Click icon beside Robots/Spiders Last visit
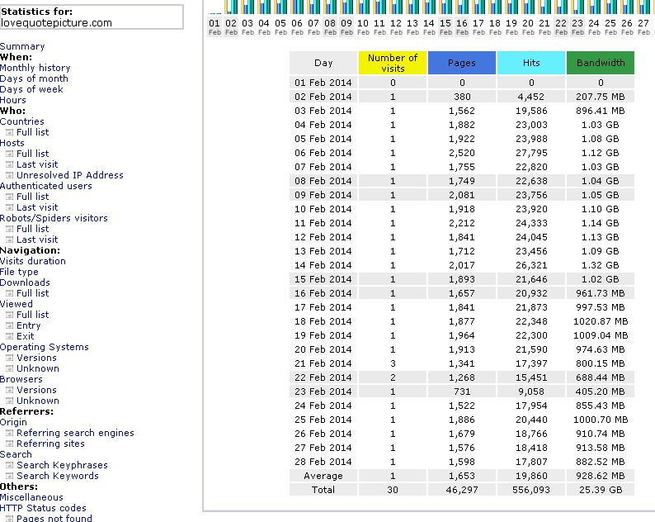The width and height of the screenshot is (655, 522). point(9,240)
